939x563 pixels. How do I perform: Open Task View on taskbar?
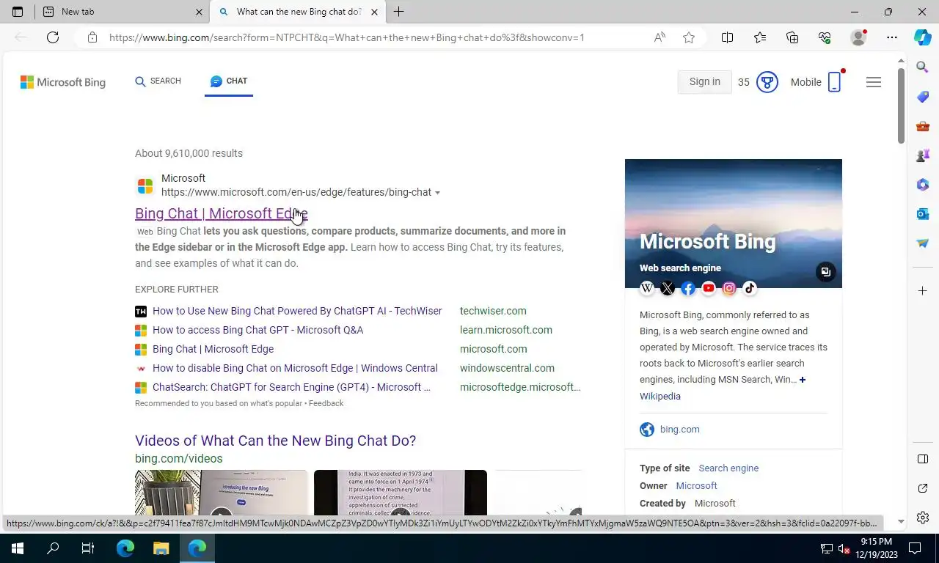click(x=88, y=548)
